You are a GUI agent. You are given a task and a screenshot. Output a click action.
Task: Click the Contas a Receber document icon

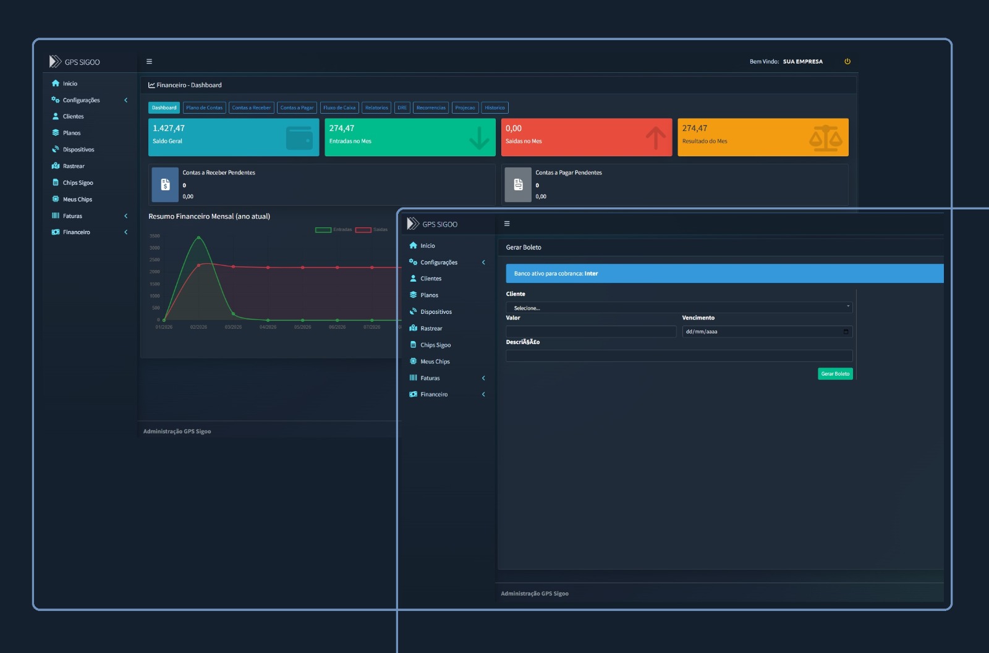[x=165, y=184]
